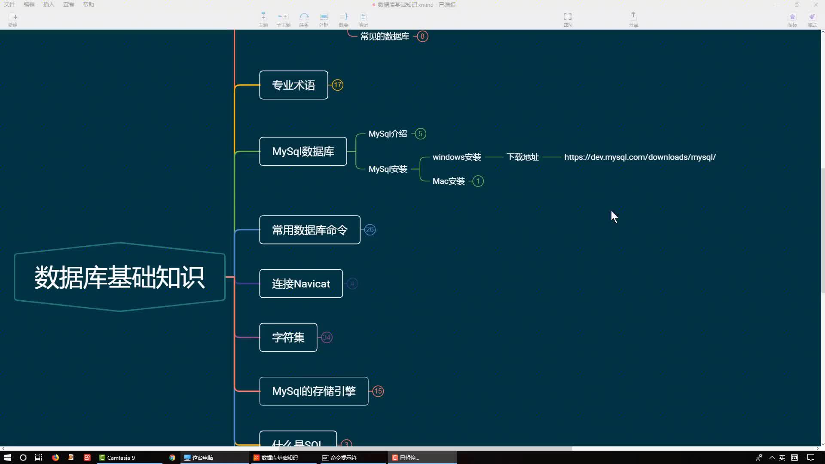Screen dimensions: 825x464
Task: Select the MySql介绍 subtopic
Action: click(x=388, y=134)
